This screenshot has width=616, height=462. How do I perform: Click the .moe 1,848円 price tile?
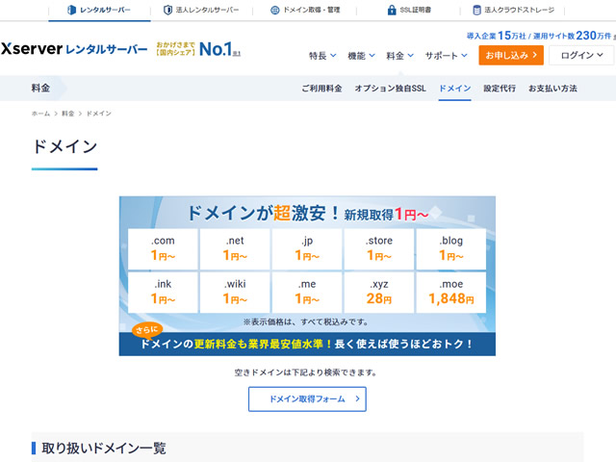click(451, 293)
